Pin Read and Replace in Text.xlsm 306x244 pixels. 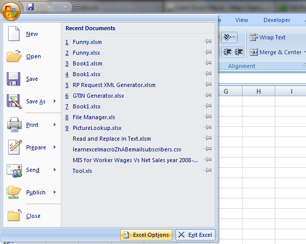coord(208,138)
